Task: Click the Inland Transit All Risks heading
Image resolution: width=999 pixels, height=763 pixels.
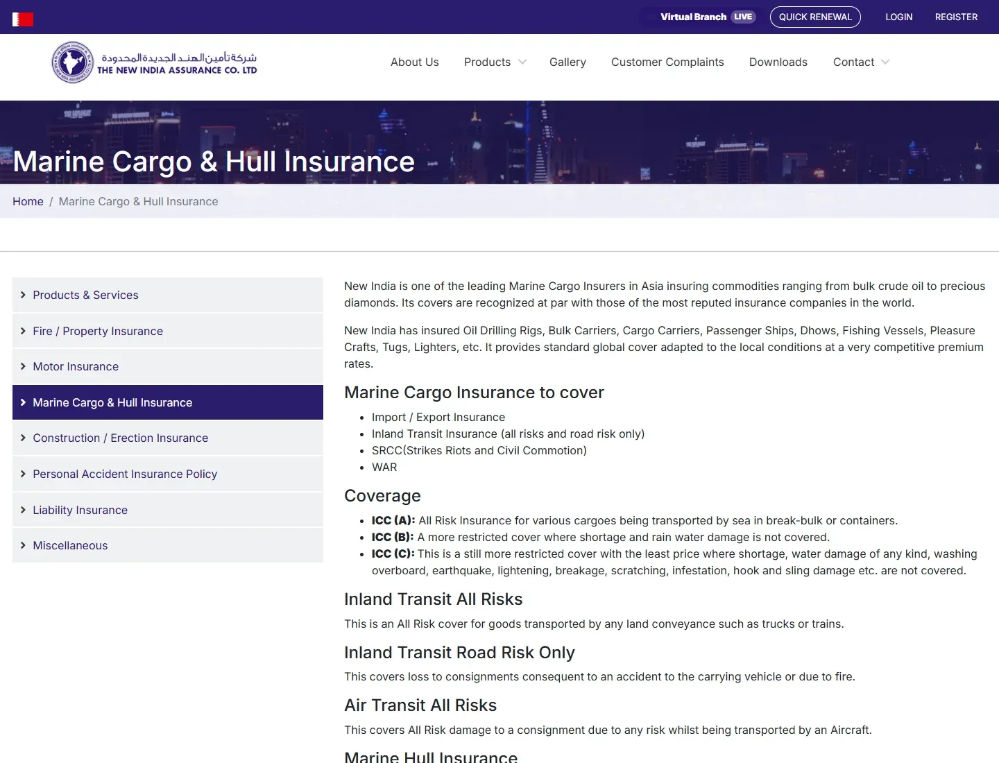Action: pyautogui.click(x=434, y=599)
